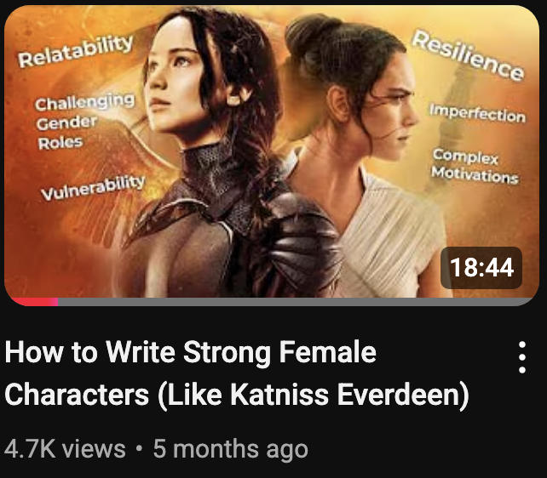Click the 18:44 duration badge

pyautogui.click(x=481, y=267)
